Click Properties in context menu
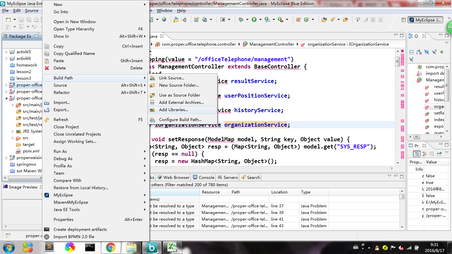Viewport: 452px width, 254px height. coord(96,220)
